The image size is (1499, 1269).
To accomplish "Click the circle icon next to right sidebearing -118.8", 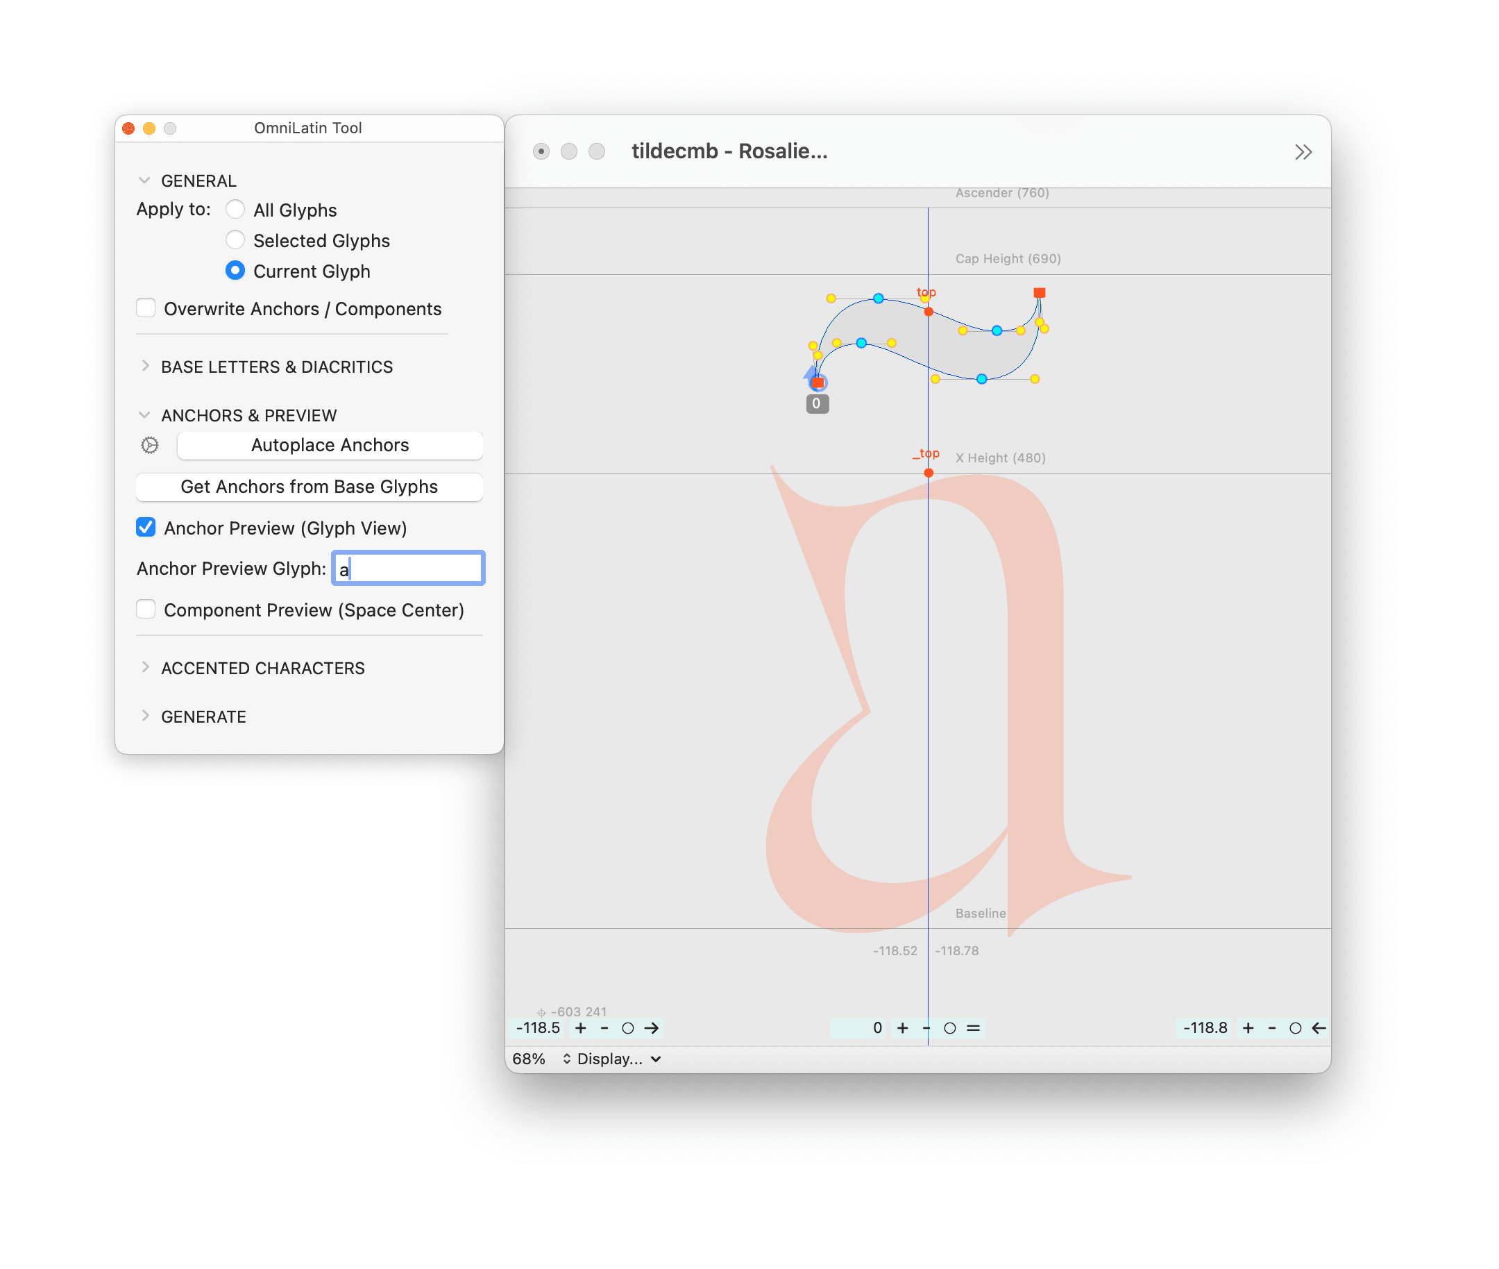I will pos(1295,1028).
